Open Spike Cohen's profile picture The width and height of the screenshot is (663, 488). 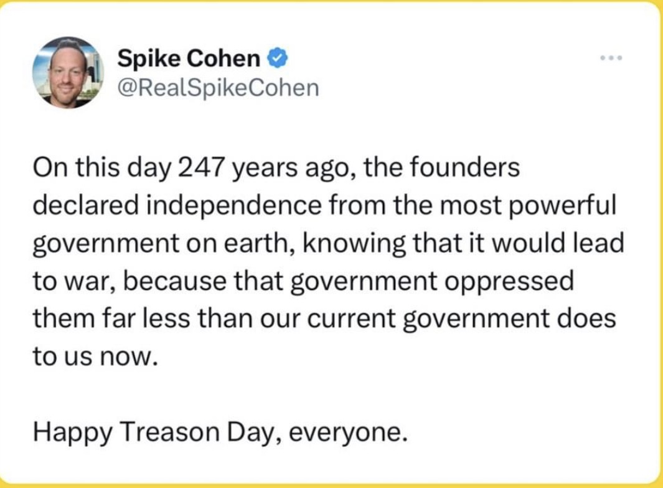click(68, 72)
